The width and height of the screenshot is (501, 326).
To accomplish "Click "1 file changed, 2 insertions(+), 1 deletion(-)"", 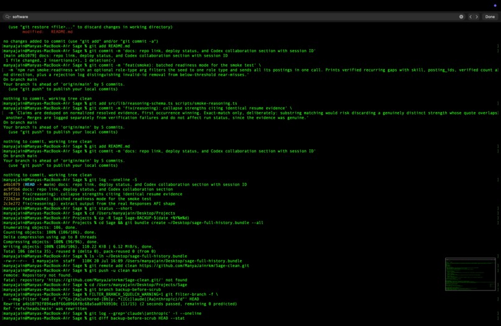I will point(60,60).
